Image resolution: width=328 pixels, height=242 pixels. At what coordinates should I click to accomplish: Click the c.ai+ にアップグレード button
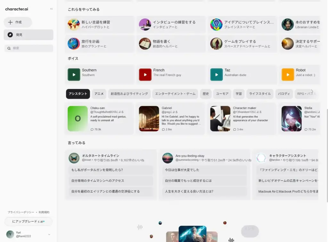[x=28, y=221]
